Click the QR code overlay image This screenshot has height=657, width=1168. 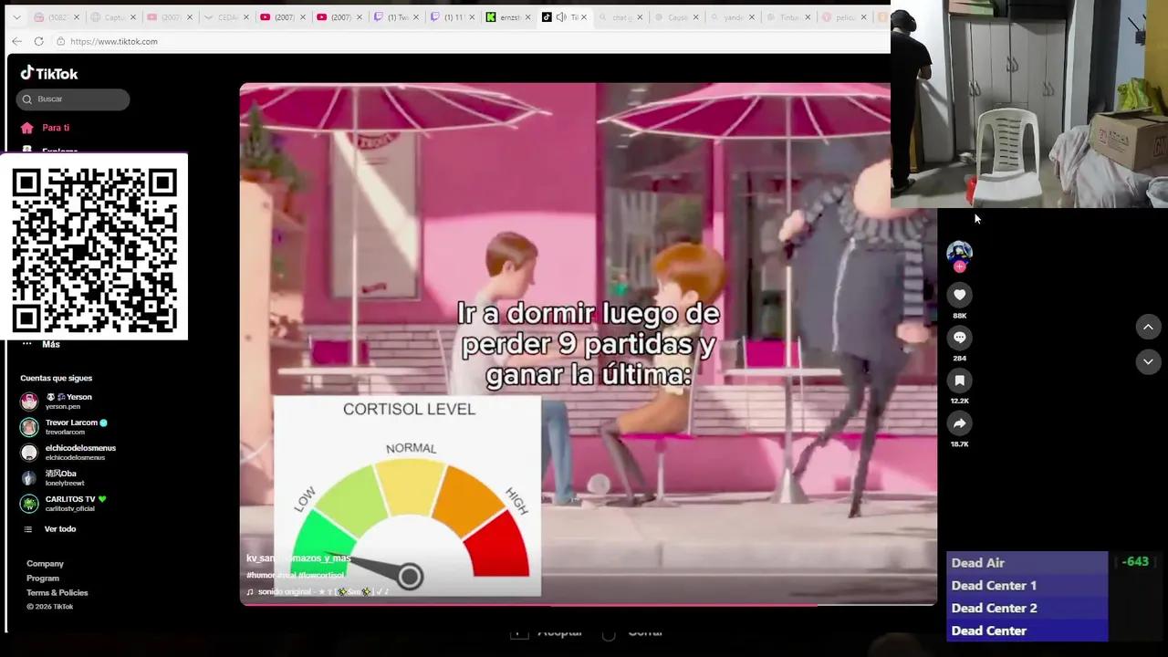click(94, 247)
